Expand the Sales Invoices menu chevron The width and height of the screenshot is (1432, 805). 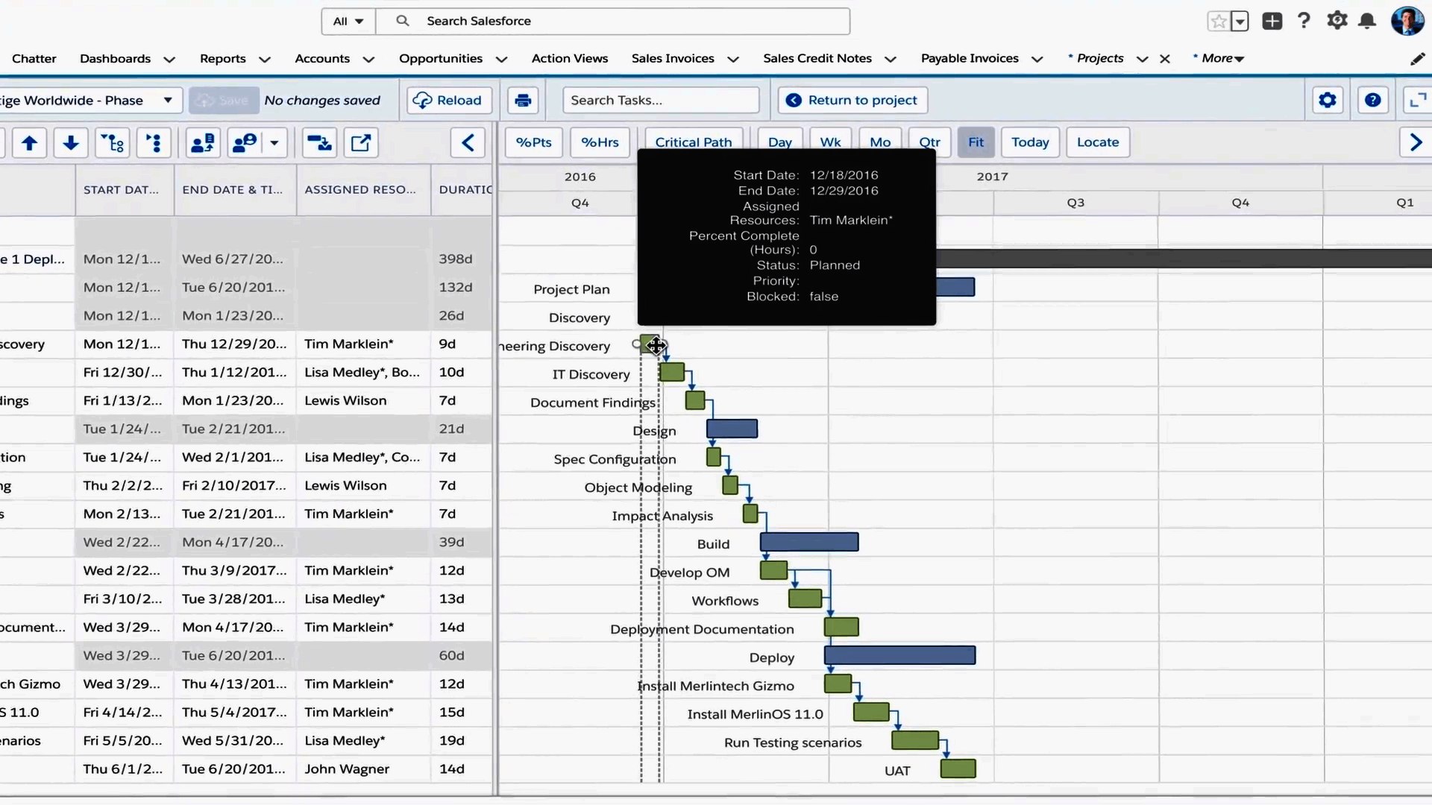tap(733, 60)
